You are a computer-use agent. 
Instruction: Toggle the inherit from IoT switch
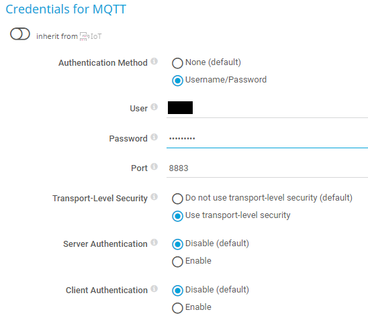(20, 34)
